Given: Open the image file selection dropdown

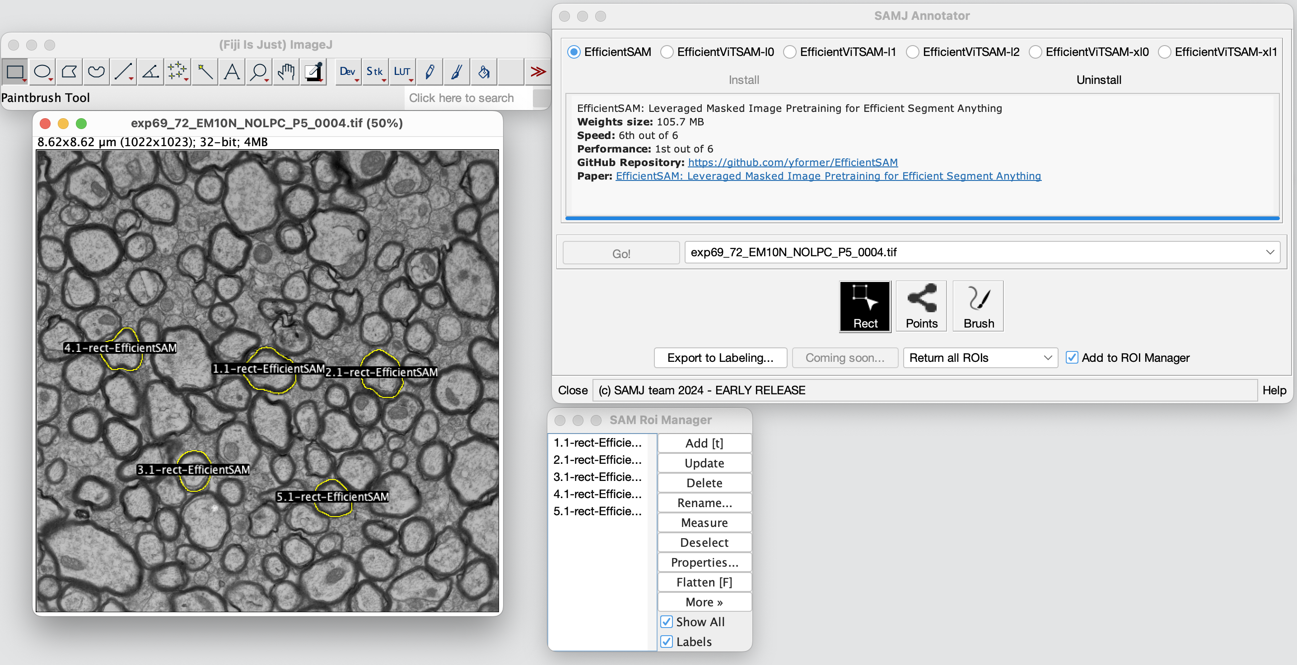Looking at the screenshot, I should pos(982,252).
